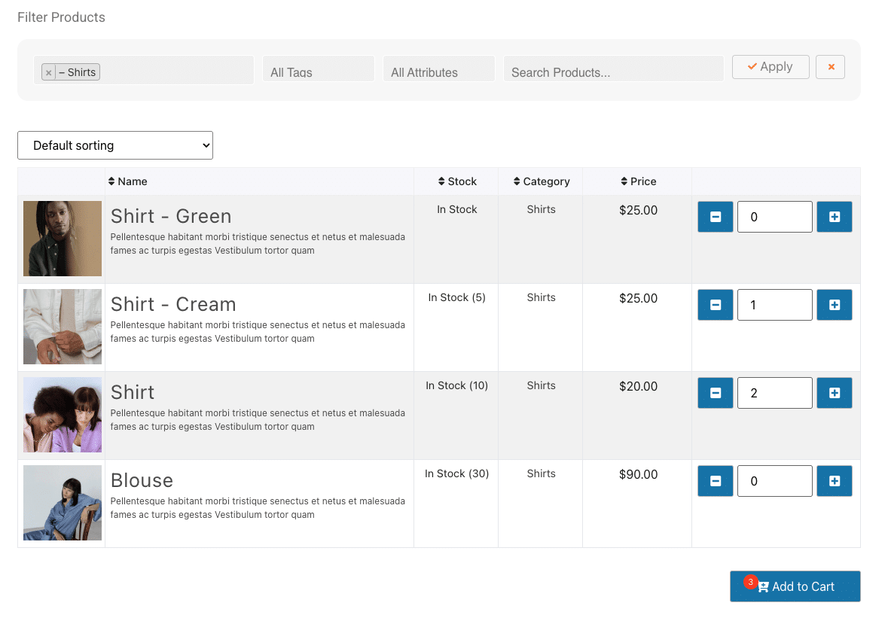Click the Search Products field
888x624 pixels.
[613, 72]
